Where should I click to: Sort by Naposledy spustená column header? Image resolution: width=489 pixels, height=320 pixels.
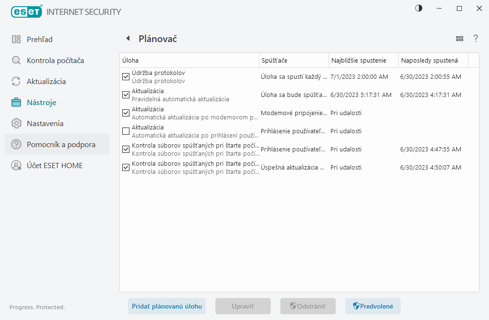coord(433,60)
